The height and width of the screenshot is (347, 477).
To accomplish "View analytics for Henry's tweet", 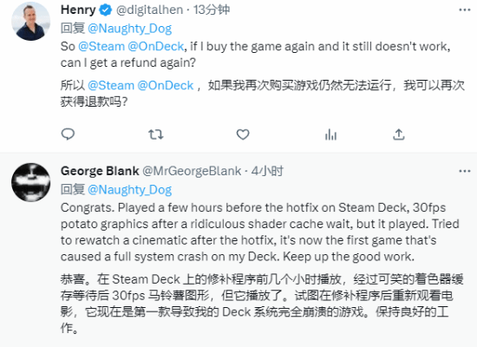I will coord(330,134).
